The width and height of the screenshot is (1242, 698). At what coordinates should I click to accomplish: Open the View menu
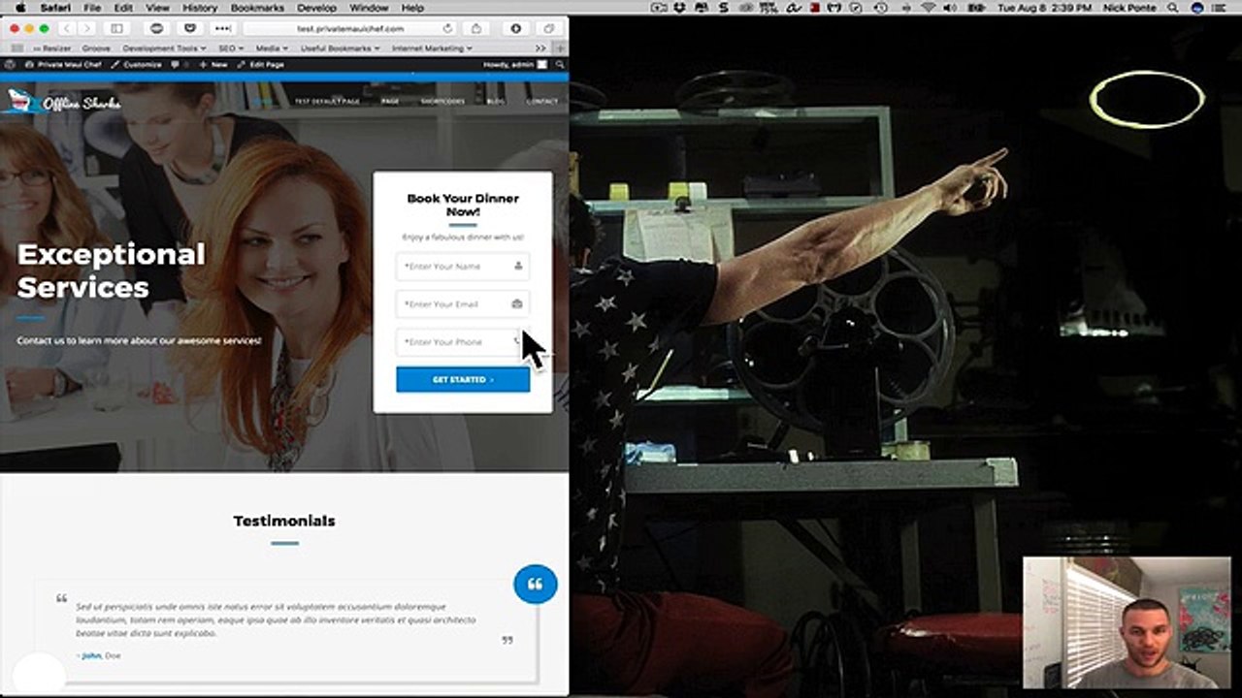pos(158,8)
